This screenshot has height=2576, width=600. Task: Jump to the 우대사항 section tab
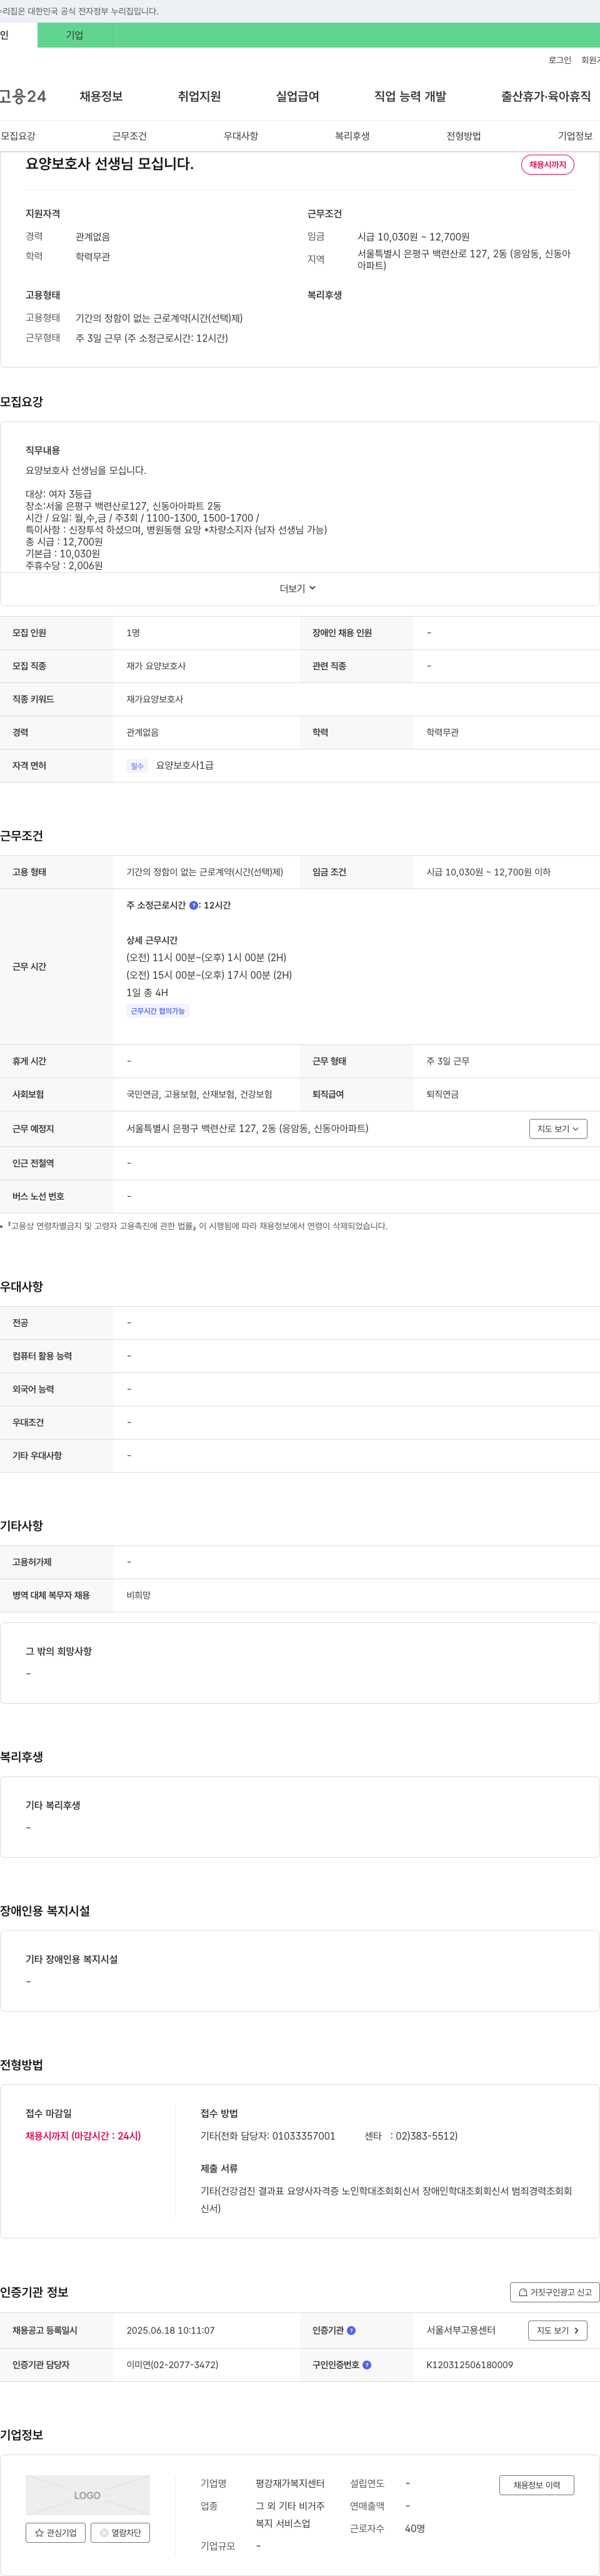241,136
